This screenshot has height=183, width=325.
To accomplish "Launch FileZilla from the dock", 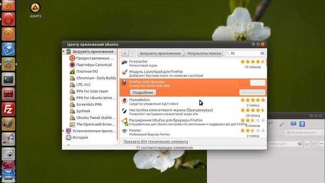I will point(8,109).
